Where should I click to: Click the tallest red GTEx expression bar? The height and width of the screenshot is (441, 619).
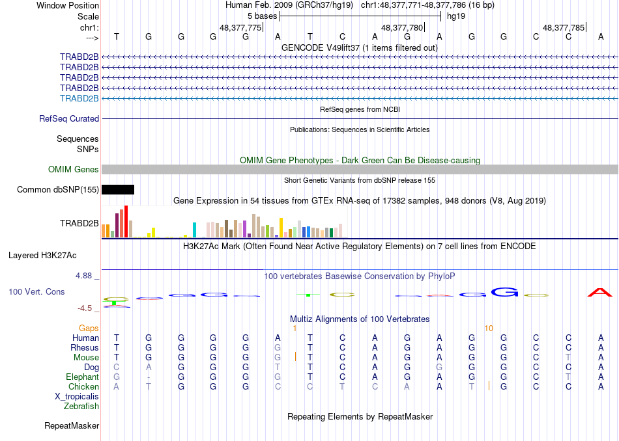tap(126, 222)
